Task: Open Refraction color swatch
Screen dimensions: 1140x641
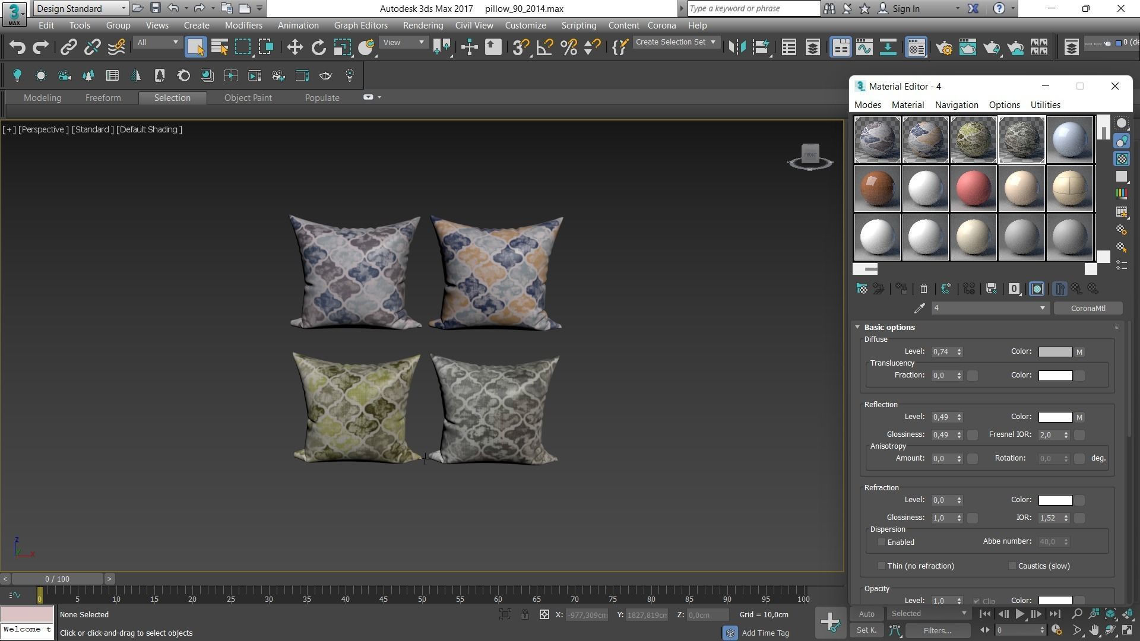Action: click(x=1055, y=500)
